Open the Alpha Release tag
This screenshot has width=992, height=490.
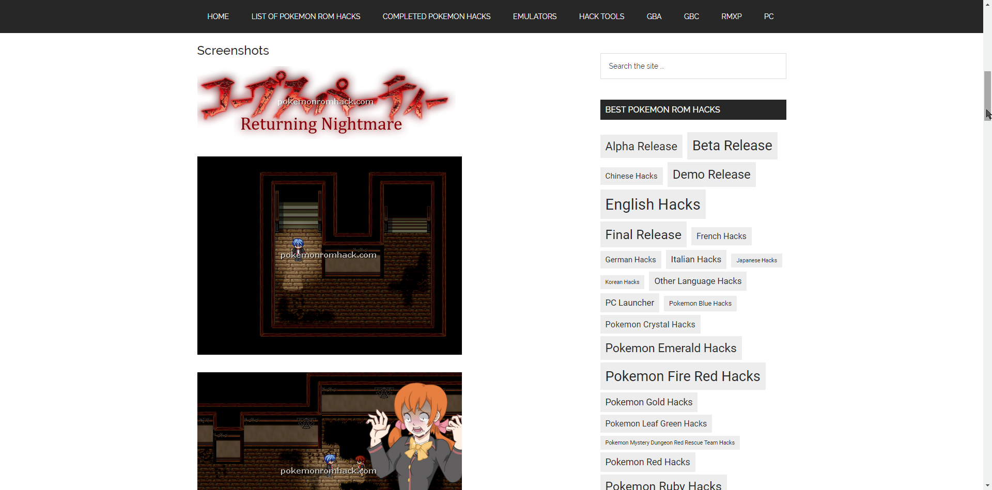(641, 147)
